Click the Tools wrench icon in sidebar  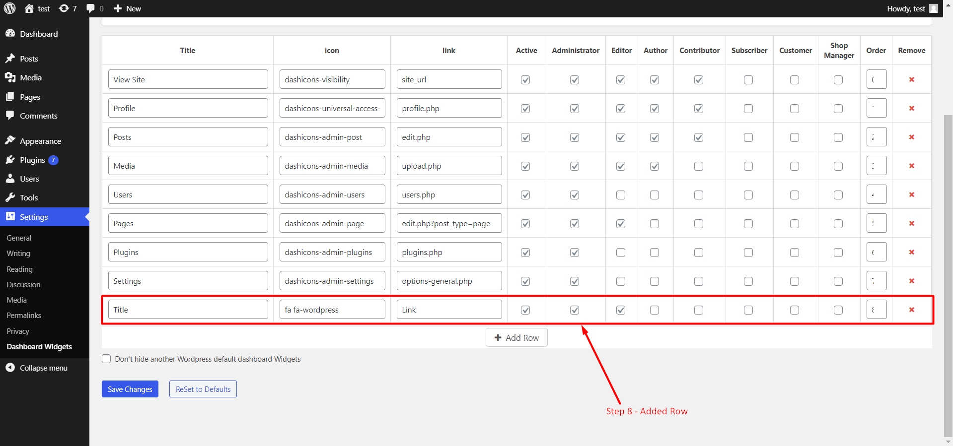10,197
